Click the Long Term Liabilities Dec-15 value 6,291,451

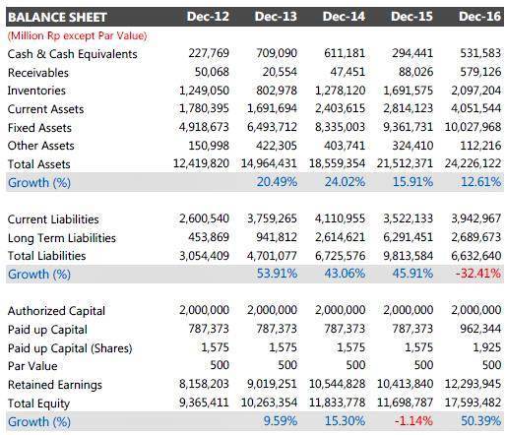click(x=409, y=237)
